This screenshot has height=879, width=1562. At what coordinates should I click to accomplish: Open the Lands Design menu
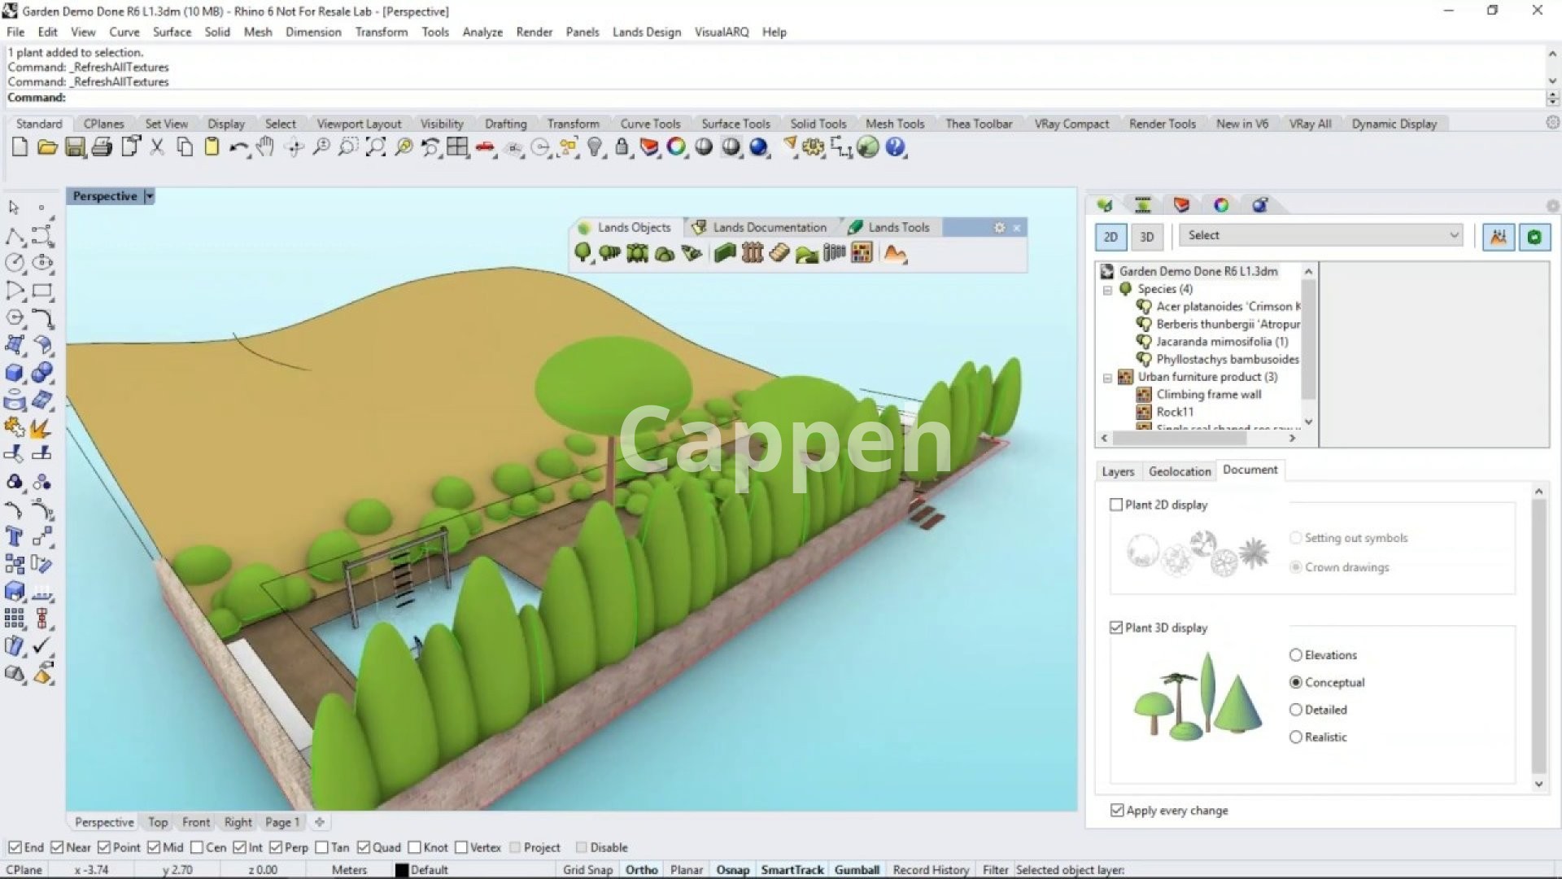[x=646, y=32]
